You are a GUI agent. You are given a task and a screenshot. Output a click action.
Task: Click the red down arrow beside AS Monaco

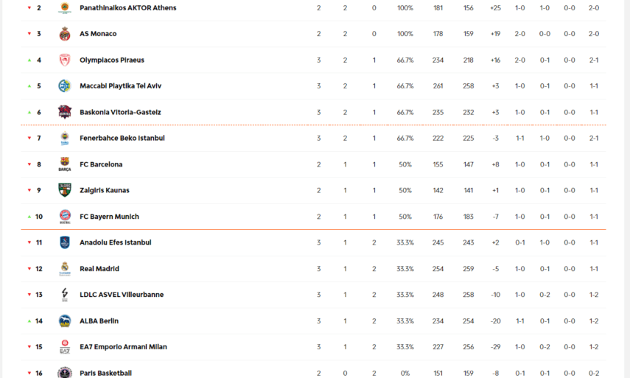[x=29, y=34]
